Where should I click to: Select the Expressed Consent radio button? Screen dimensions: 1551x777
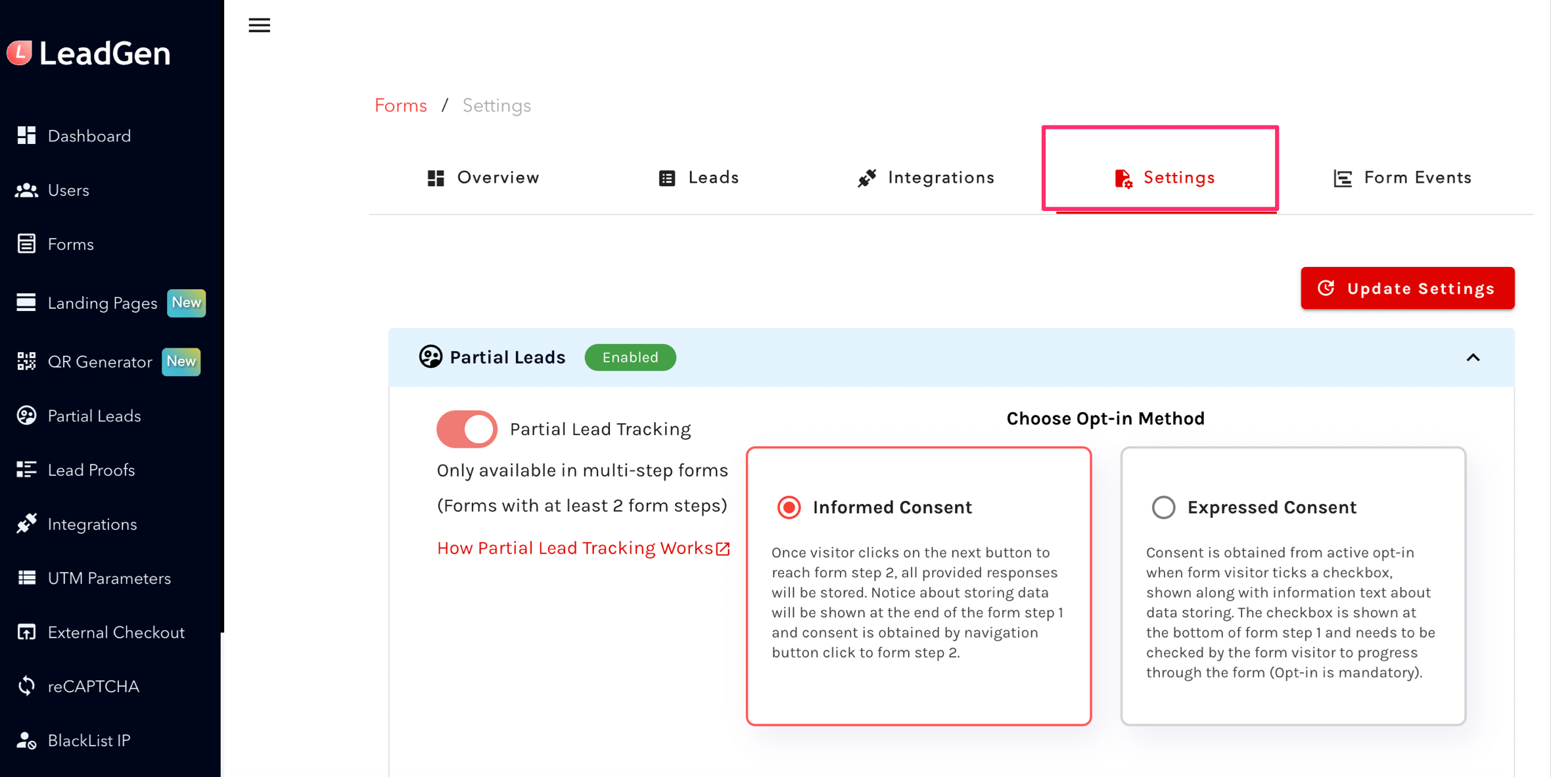click(x=1163, y=507)
